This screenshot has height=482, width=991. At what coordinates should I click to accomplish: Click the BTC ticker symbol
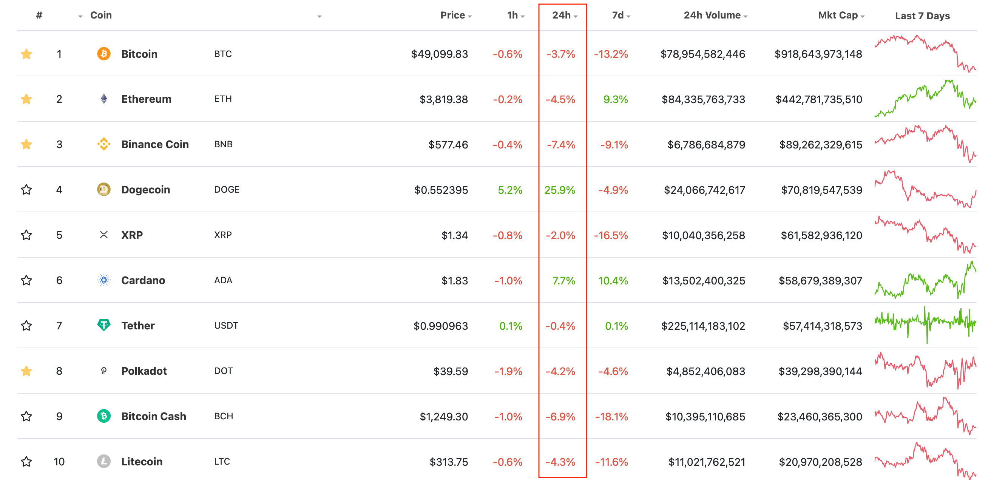tap(223, 54)
